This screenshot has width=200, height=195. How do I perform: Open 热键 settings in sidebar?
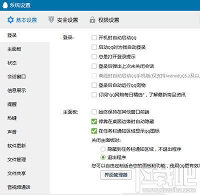tap(25, 118)
